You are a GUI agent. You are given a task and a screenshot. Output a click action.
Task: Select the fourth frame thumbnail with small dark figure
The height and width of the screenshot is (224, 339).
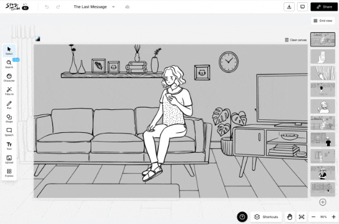tap(322, 90)
